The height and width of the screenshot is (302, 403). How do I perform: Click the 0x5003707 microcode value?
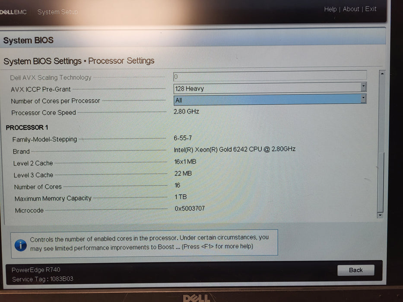click(190, 208)
